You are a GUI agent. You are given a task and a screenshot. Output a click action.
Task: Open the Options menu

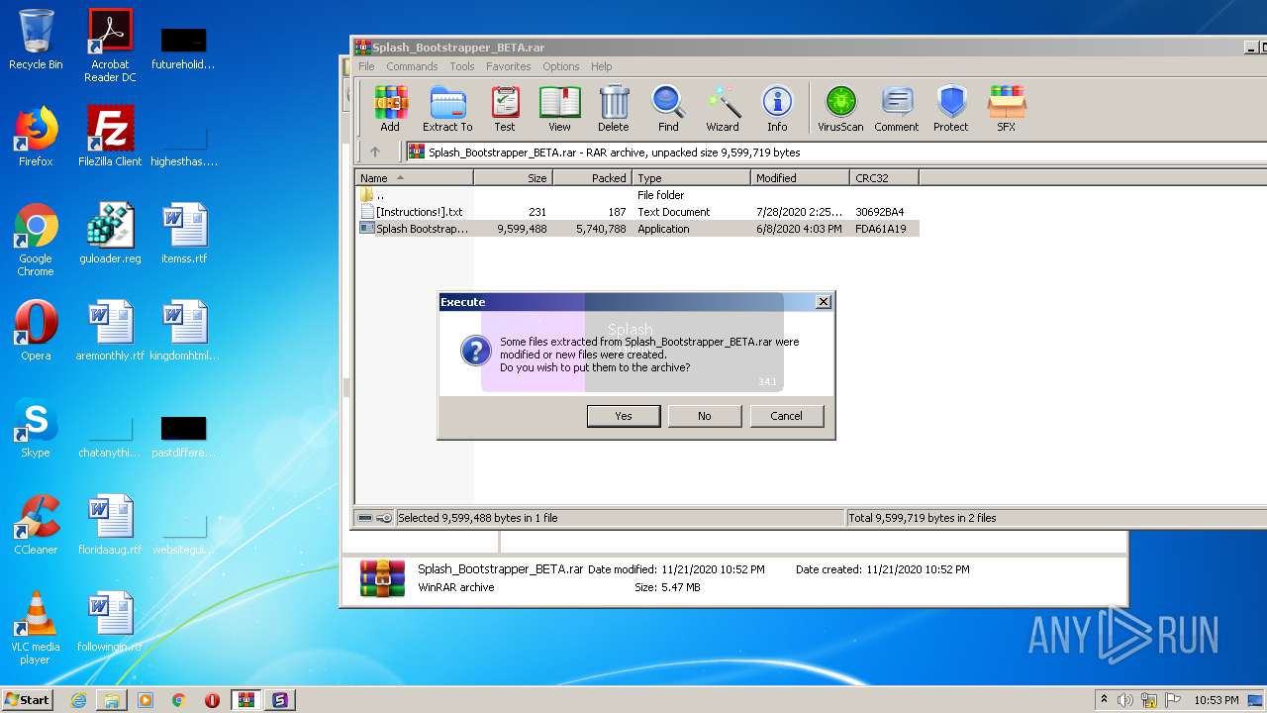560,66
